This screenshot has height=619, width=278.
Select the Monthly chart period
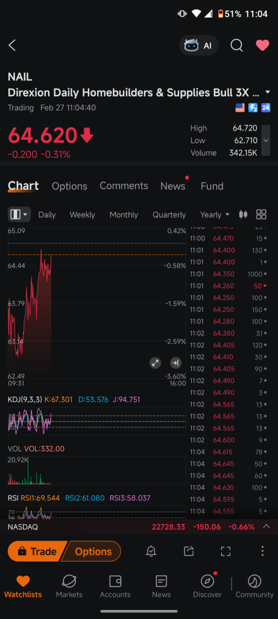[x=124, y=215]
